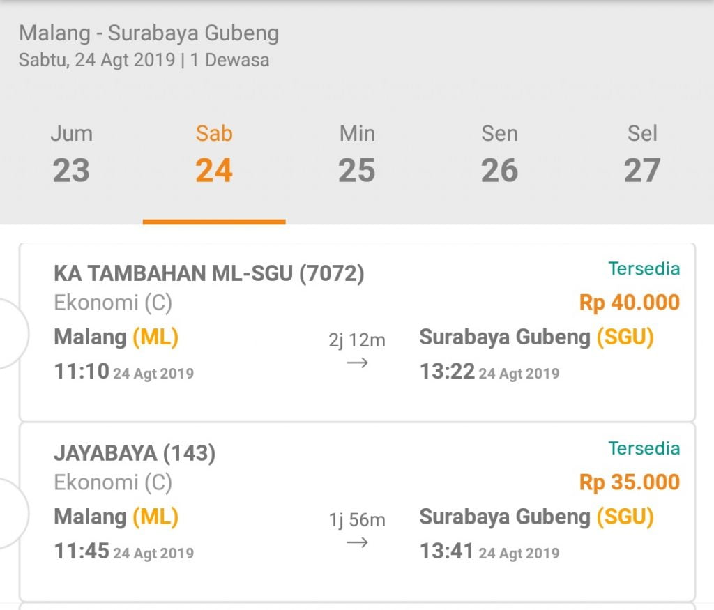Click Rp 35.000 price on Jayabaya
The image size is (714, 610).
(x=630, y=482)
